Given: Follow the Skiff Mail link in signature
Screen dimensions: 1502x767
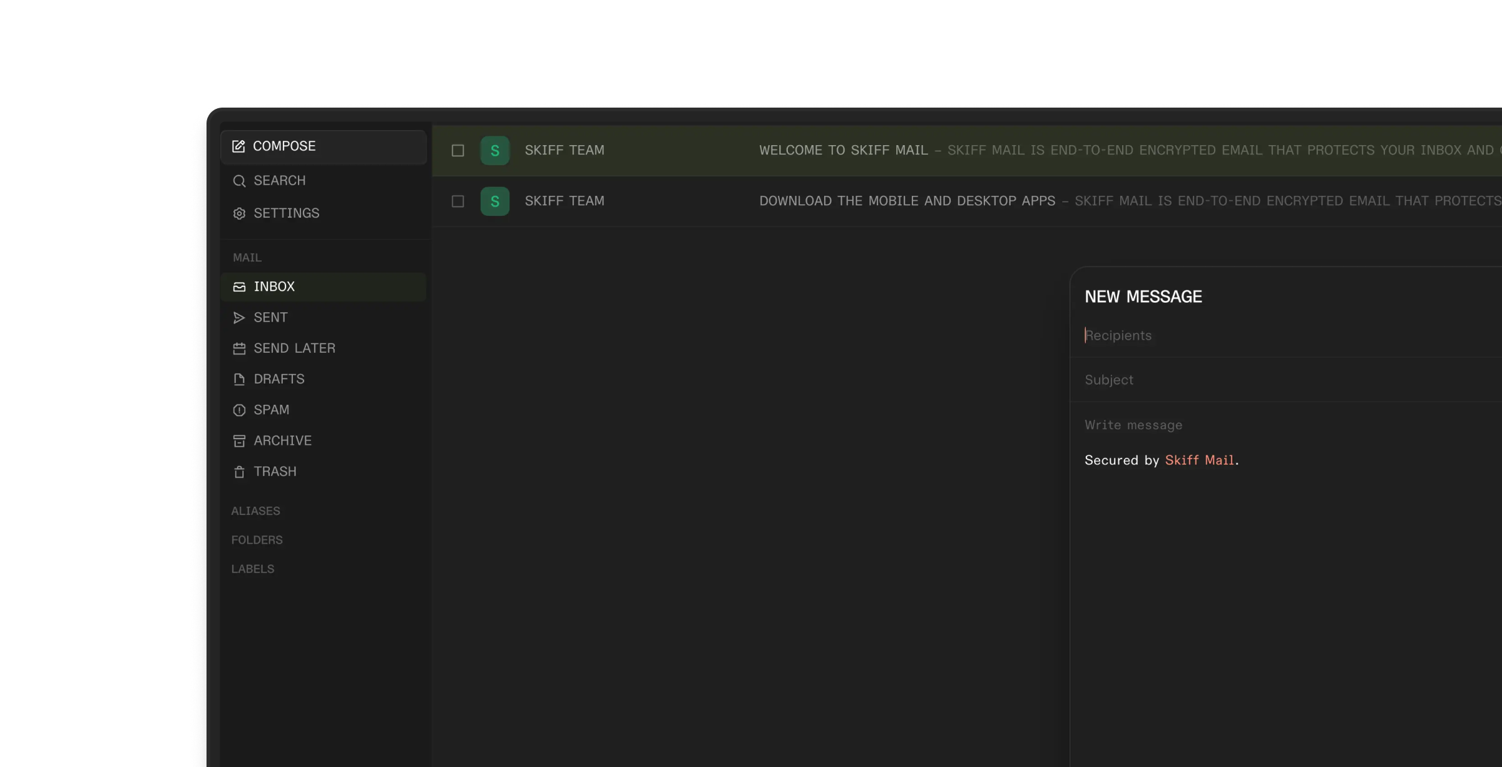Looking at the screenshot, I should 1199,460.
